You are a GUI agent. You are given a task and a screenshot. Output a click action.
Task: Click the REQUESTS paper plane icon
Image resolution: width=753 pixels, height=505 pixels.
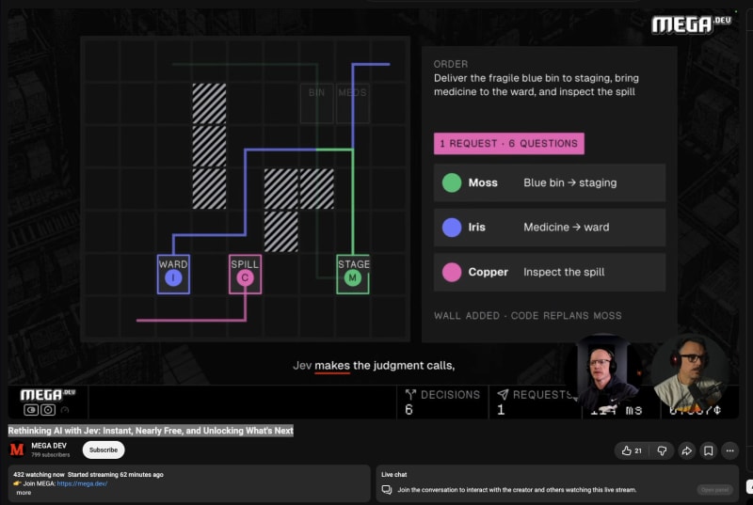503,395
